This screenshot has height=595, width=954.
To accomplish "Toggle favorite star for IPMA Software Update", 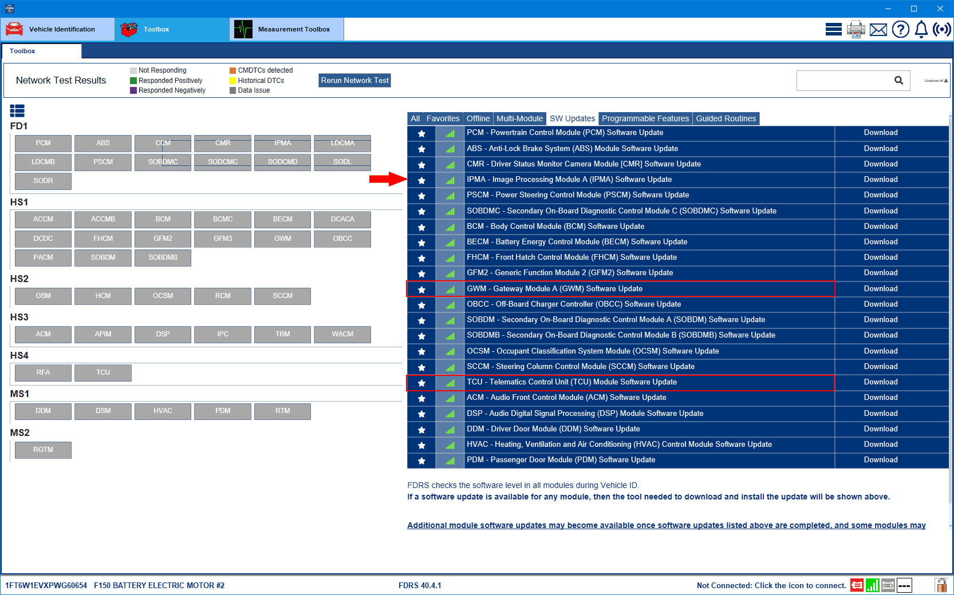I will 421,180.
